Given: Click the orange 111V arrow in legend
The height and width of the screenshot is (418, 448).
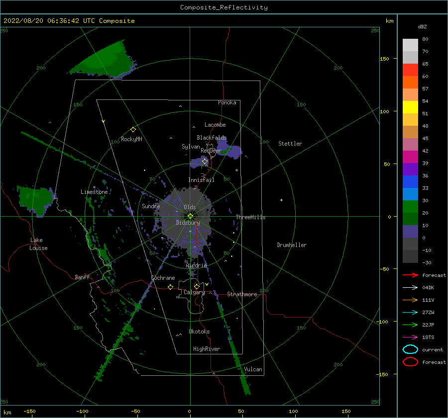Looking at the screenshot, I should (410, 300).
